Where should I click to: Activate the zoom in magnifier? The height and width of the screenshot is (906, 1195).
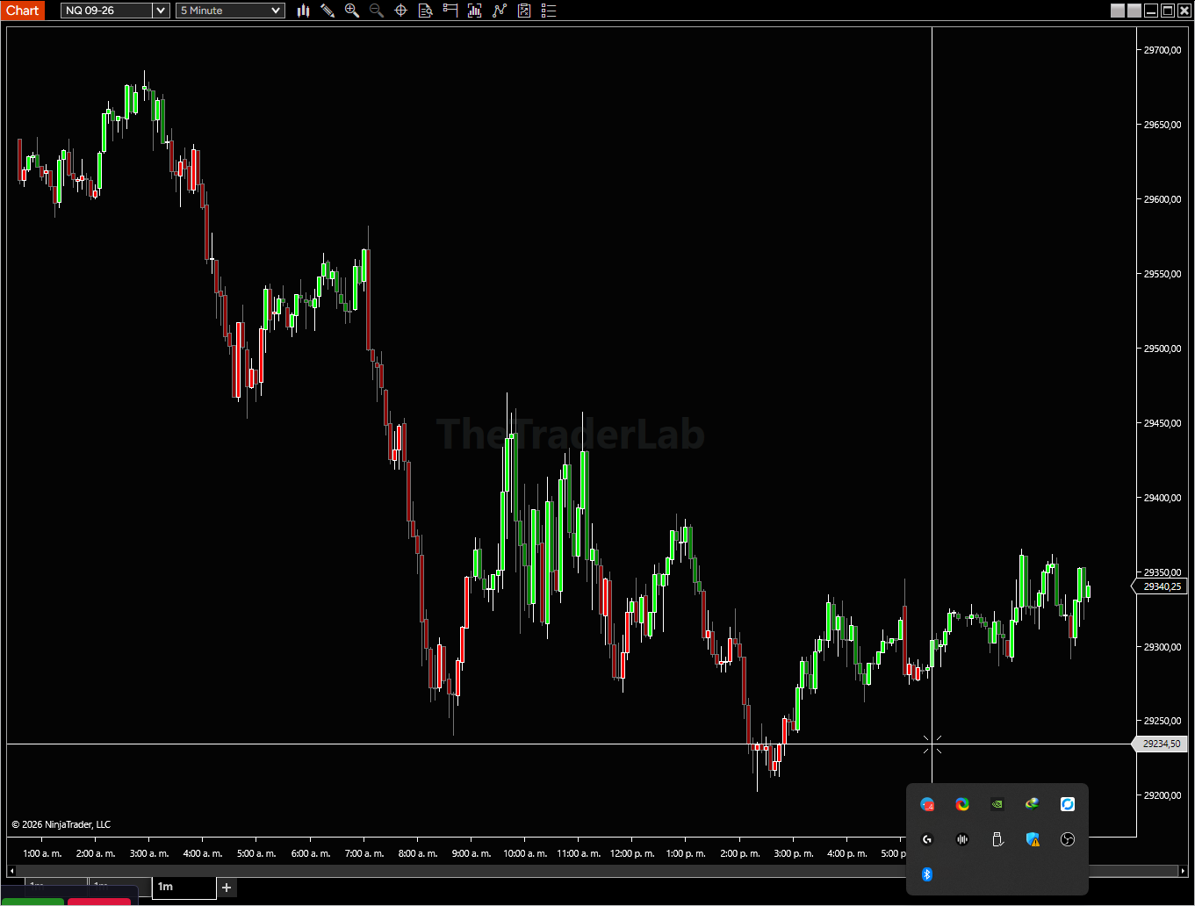352,11
